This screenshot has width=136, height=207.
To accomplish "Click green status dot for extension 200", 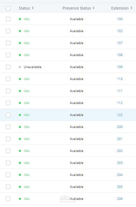I will pos(20,127).
